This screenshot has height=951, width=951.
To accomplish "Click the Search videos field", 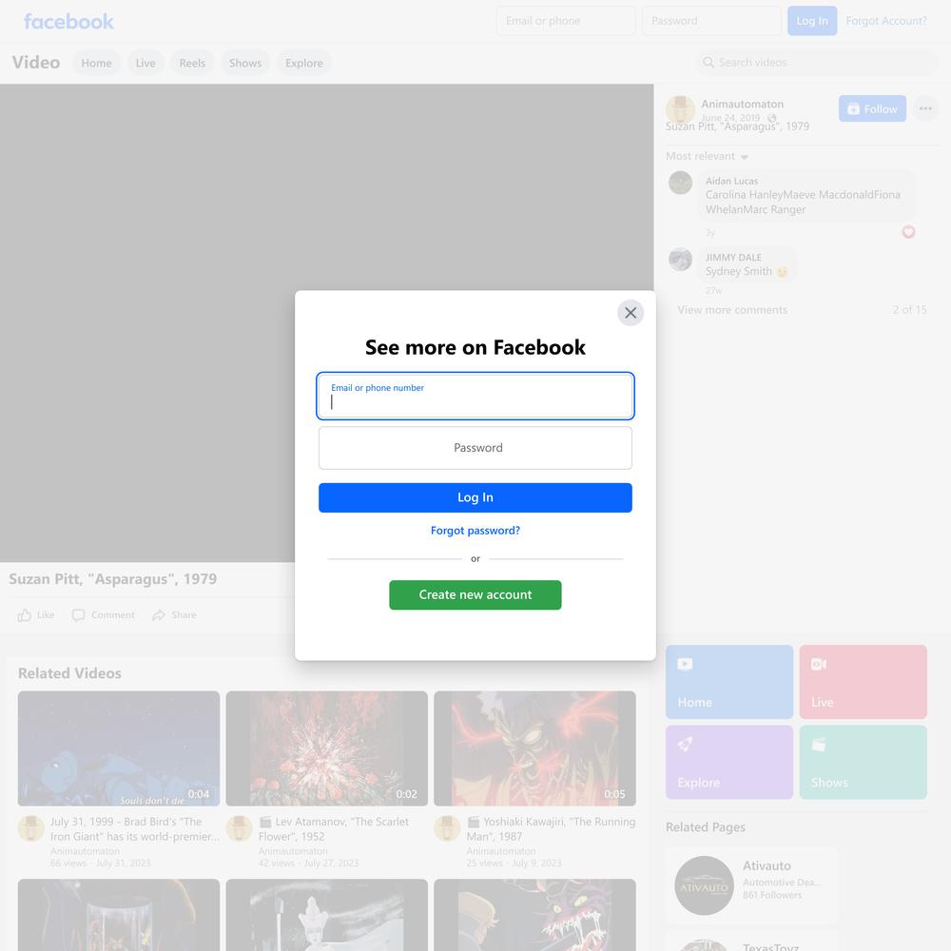I will click(816, 63).
